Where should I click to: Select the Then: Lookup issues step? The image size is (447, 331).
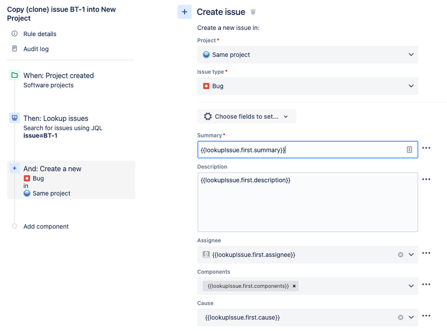(x=55, y=119)
